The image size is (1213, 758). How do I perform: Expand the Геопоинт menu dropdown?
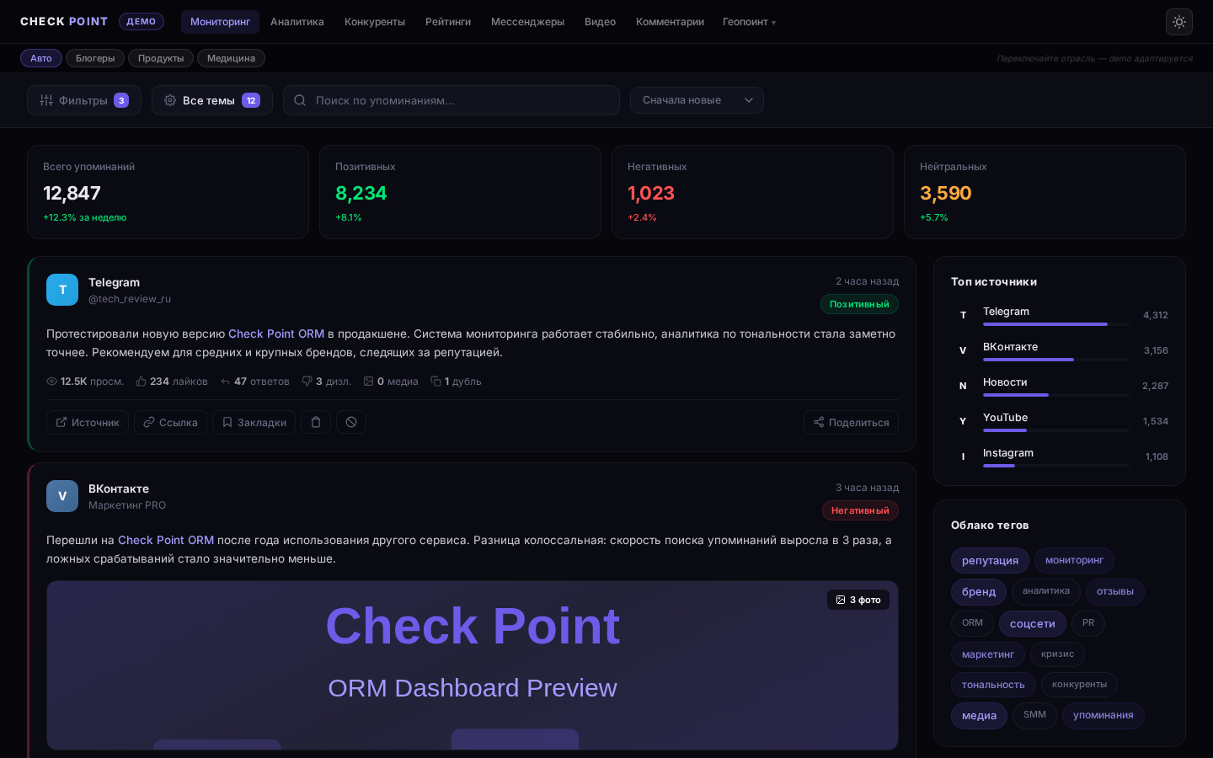[749, 22]
